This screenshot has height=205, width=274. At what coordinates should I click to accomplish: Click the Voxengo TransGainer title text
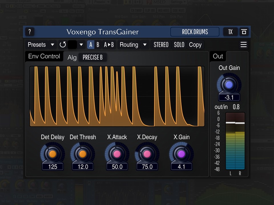click(102, 32)
